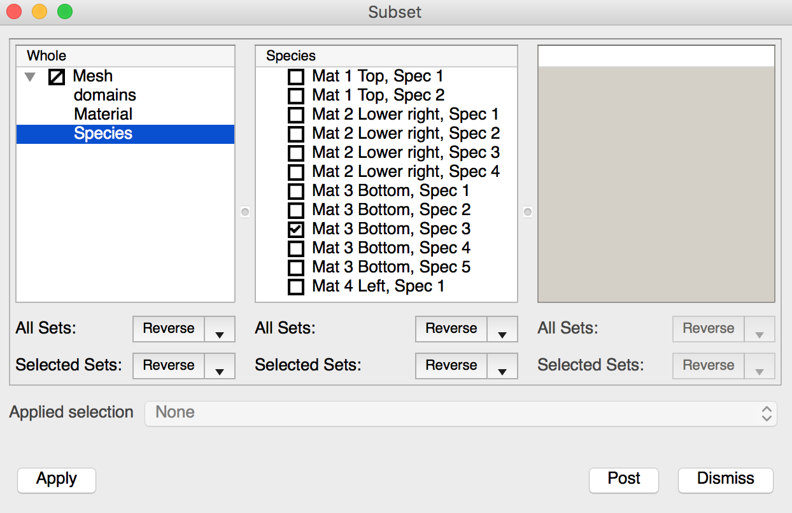The height and width of the screenshot is (513, 792).
Task: Click the Post button
Action: coord(624,479)
